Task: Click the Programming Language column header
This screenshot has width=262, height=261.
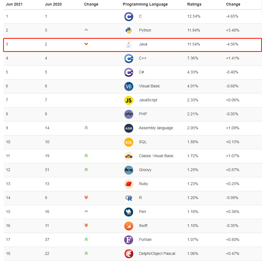Action: click(145, 4)
